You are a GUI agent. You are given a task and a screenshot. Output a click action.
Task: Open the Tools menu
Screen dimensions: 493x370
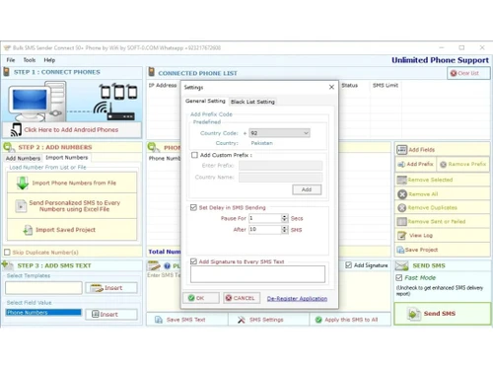point(30,60)
